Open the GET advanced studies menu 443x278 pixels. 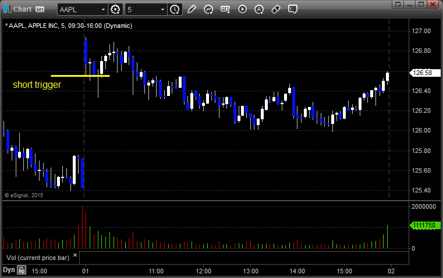(x=225, y=9)
